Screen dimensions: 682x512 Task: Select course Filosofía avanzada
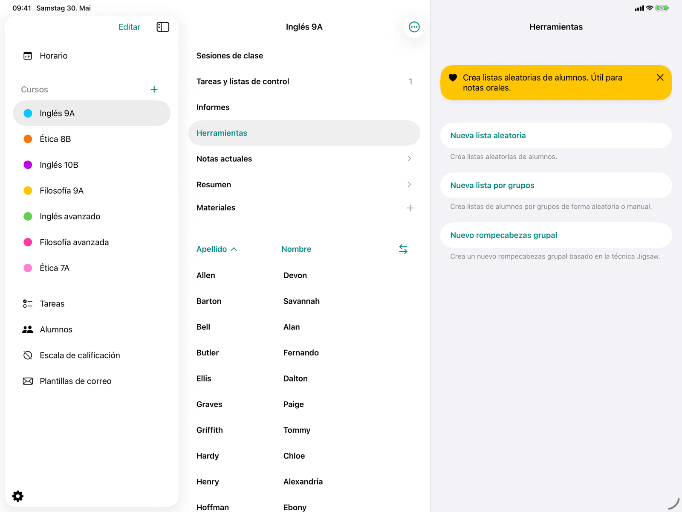tap(92, 242)
